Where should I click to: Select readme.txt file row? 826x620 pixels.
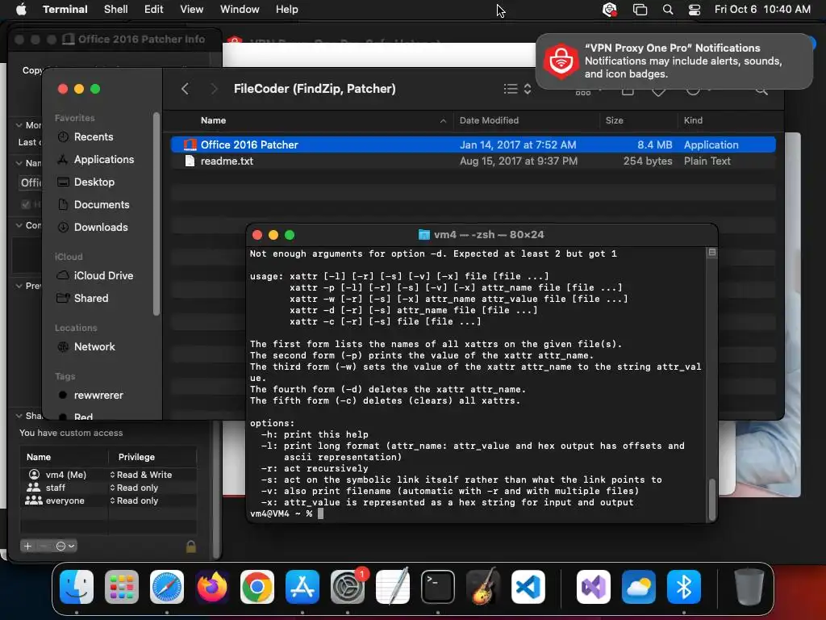point(473,161)
